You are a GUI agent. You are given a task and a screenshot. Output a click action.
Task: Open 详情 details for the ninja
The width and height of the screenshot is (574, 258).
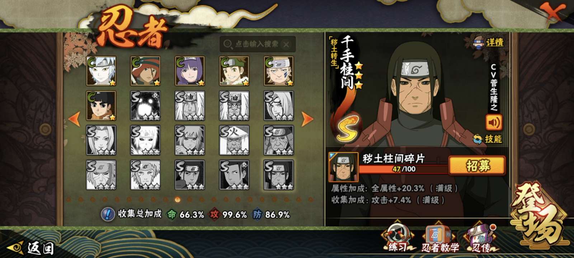(488, 42)
